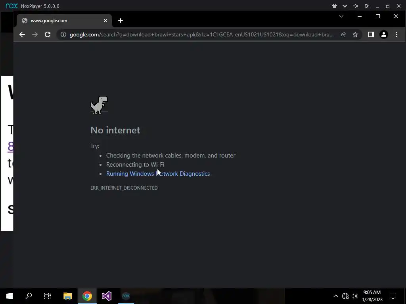Open Task View on the taskbar
This screenshot has width=406, height=304.
pyautogui.click(x=48, y=296)
